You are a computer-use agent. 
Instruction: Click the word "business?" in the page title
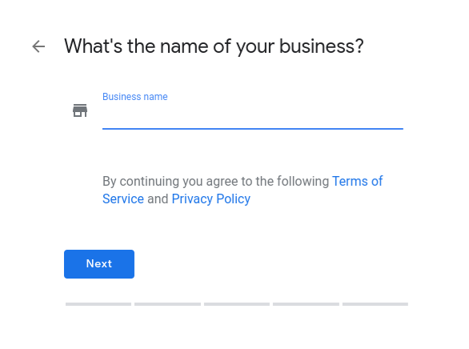click(322, 46)
